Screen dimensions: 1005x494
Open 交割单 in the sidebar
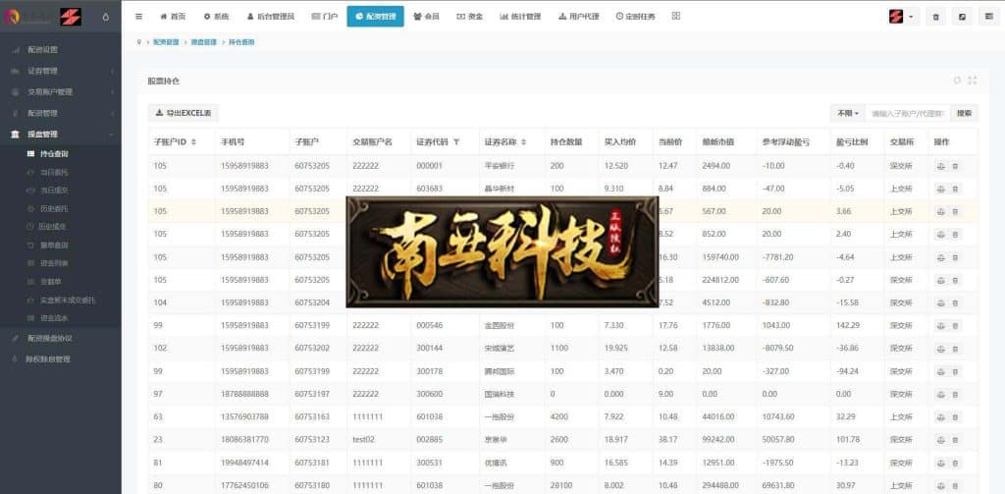pos(50,282)
